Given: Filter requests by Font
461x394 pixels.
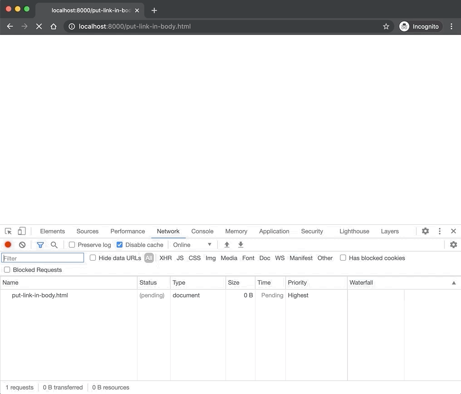Looking at the screenshot, I should click(248, 258).
